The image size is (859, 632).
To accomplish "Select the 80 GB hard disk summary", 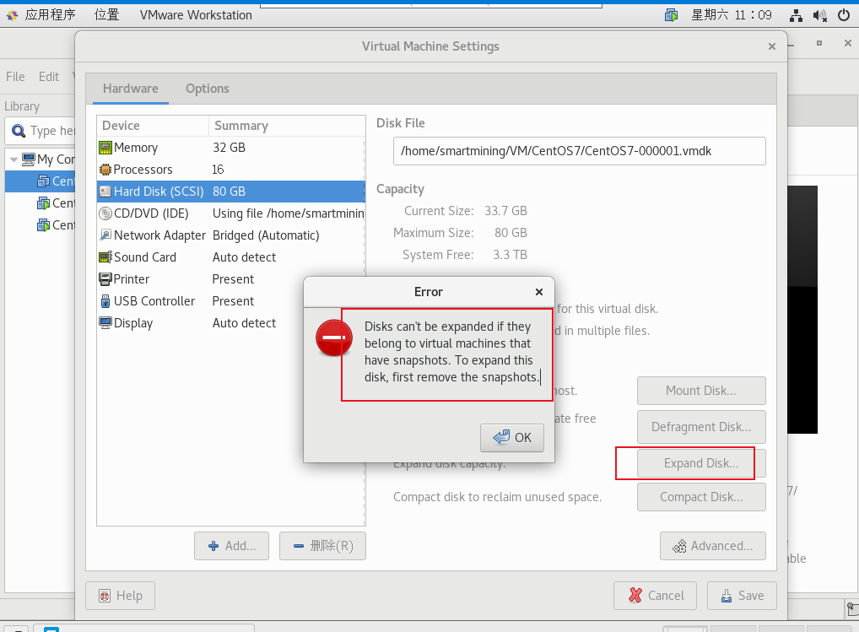I will tap(229, 192).
